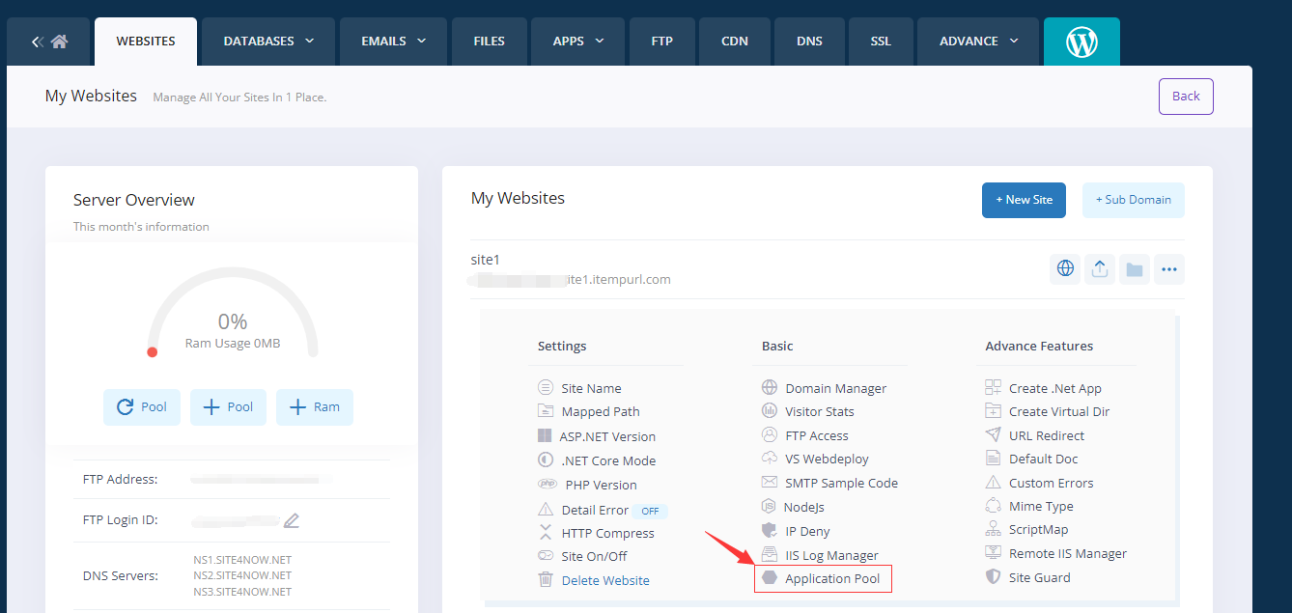Click the Recycle Pool button
1292x613 pixels.
pos(142,407)
